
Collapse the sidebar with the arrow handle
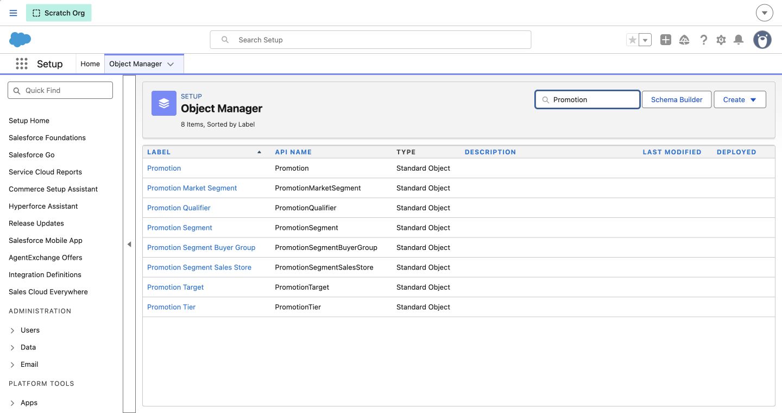tap(129, 244)
